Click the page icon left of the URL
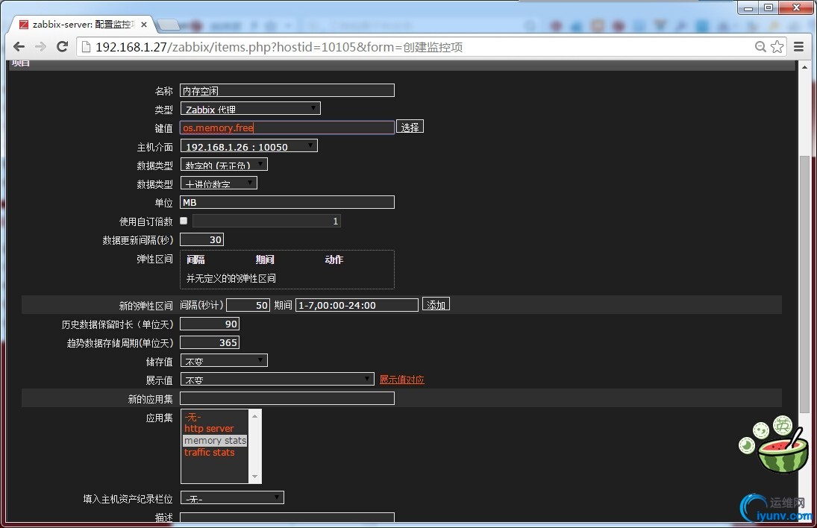Screen dimensions: 817x528 pos(86,47)
